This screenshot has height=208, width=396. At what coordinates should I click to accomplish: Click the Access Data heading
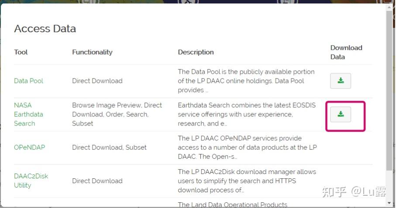45,29
